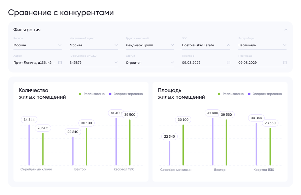
Task: Click purple legend dot in Площадь chart
Action: (x=249, y=94)
